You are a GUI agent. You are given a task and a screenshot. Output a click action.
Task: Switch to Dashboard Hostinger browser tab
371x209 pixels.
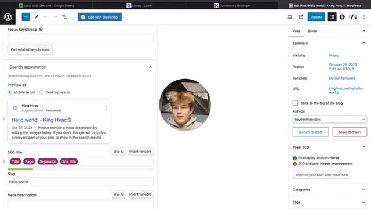click(x=232, y=5)
